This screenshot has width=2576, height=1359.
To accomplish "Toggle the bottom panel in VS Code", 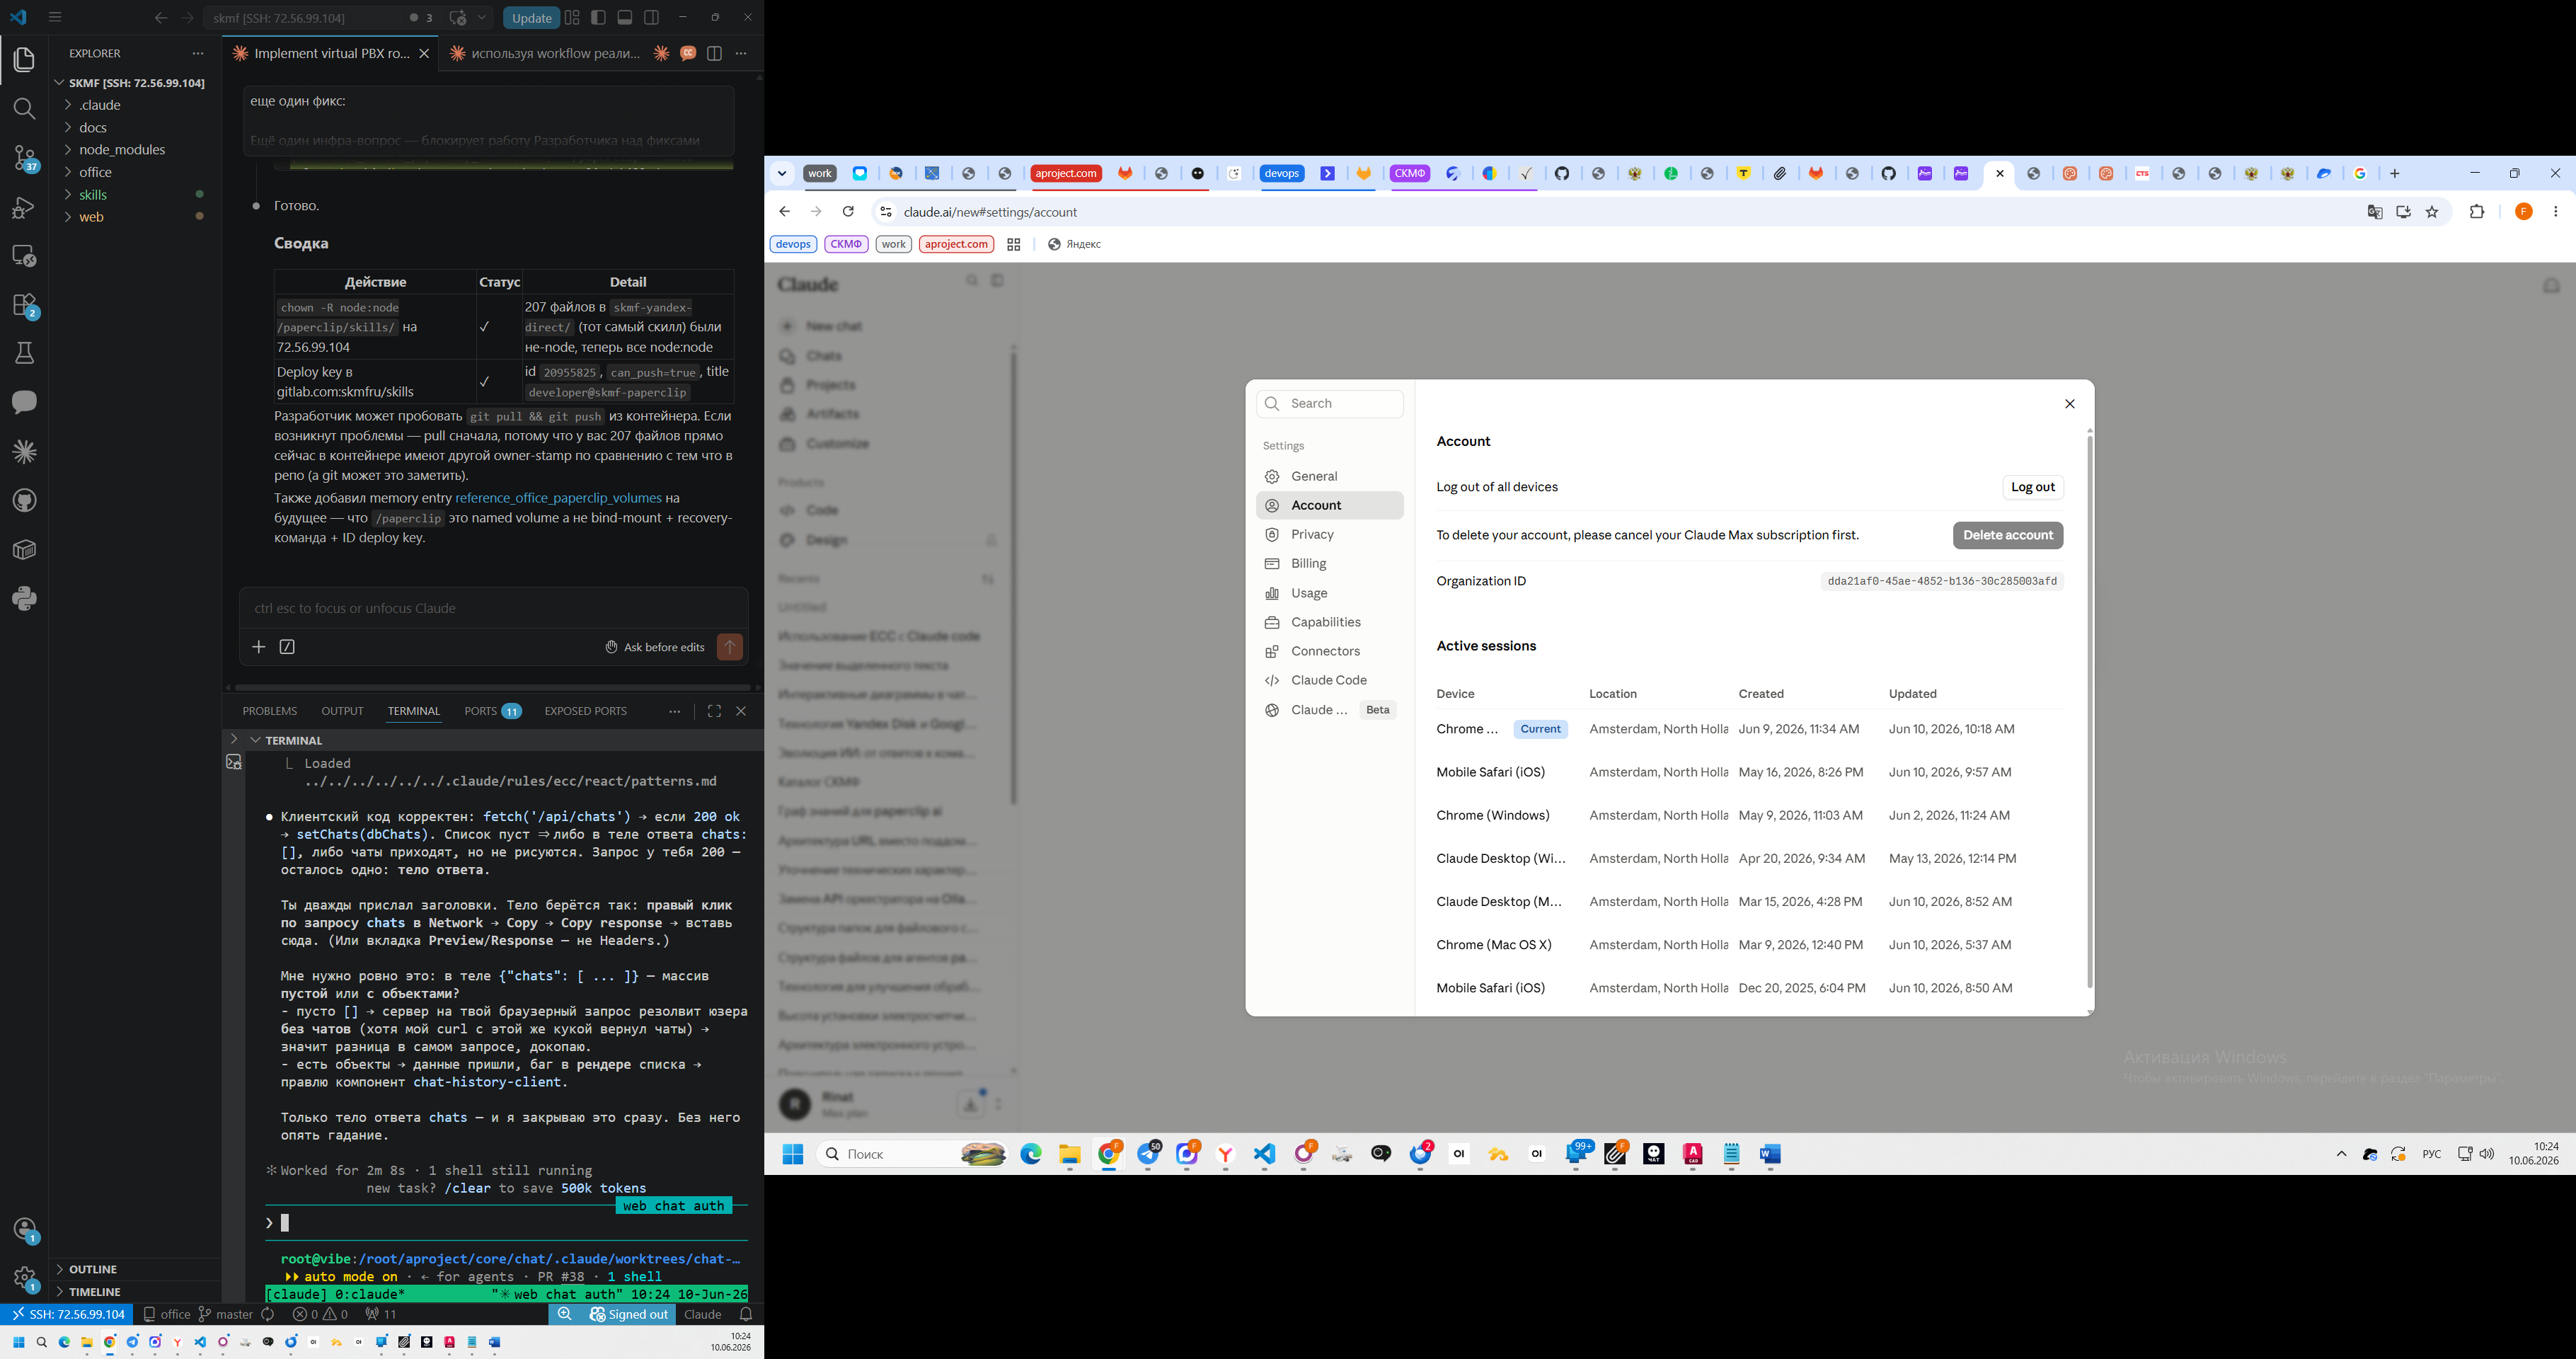I will 625,18.
